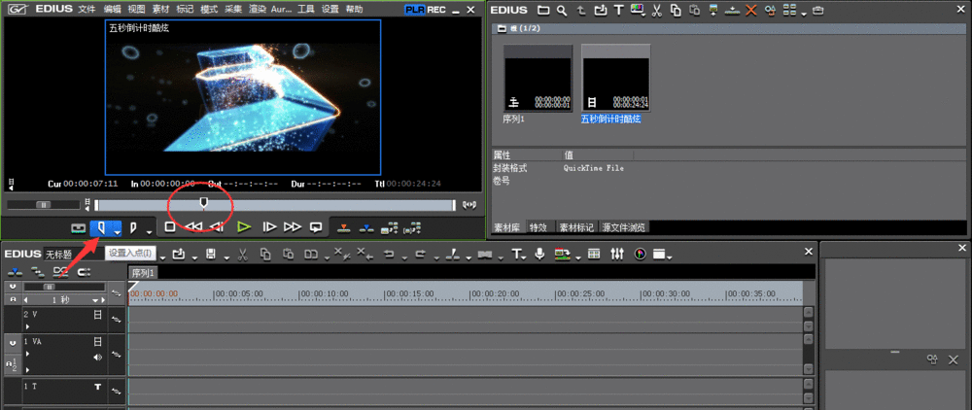The height and width of the screenshot is (410, 972).
Task: Click the microphone voice-over icon
Action: [539, 255]
